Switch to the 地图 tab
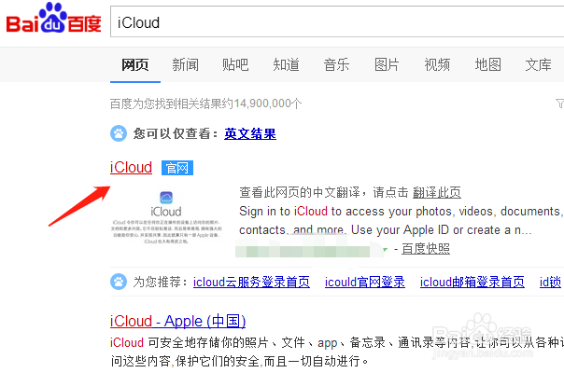Image resolution: width=564 pixels, height=373 pixels. 487,64
